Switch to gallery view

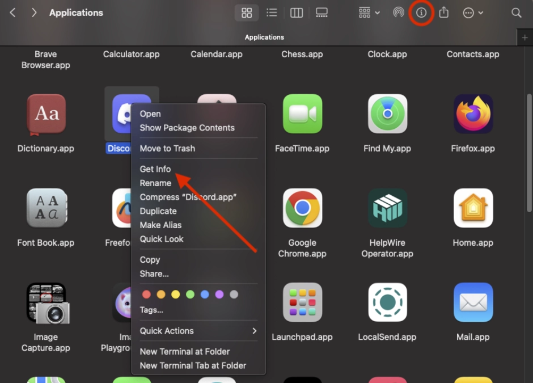coord(322,13)
